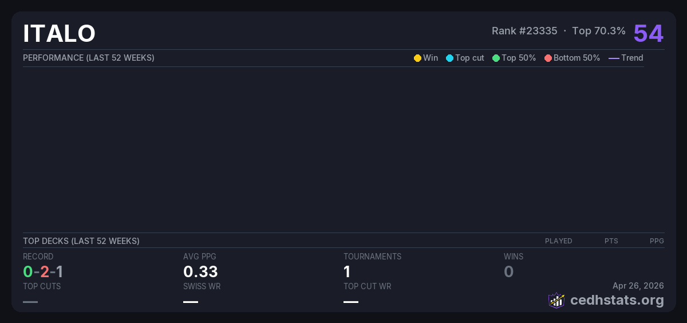The image size is (687, 323).
Task: Click the 0.33 average PPG value
Action: (200, 271)
